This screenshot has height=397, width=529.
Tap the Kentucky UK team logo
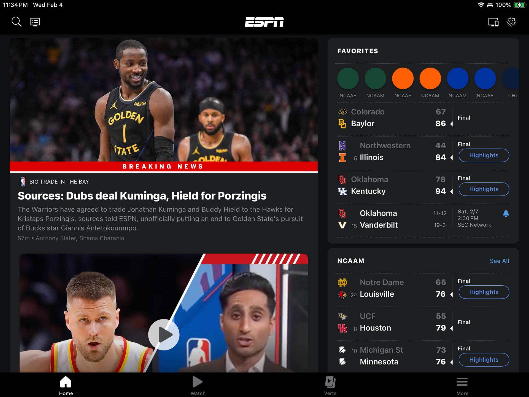[x=342, y=191]
